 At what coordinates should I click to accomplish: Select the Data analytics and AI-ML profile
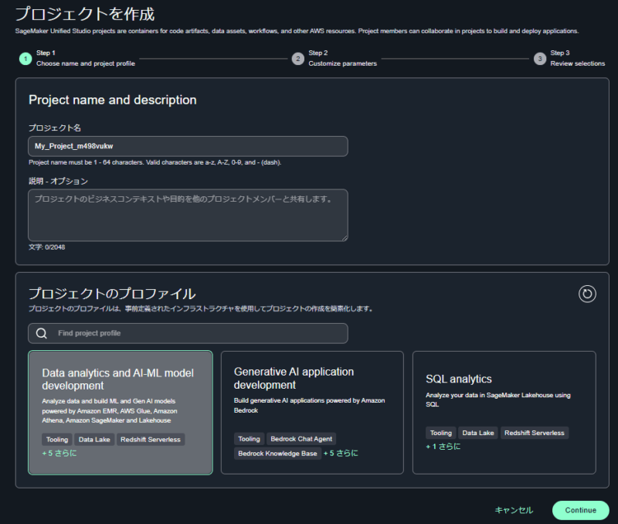tap(121, 410)
